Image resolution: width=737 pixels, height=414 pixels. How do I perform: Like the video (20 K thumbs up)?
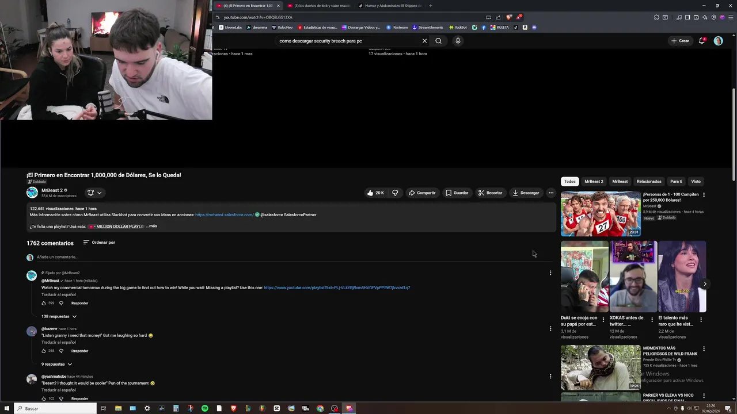click(x=375, y=193)
